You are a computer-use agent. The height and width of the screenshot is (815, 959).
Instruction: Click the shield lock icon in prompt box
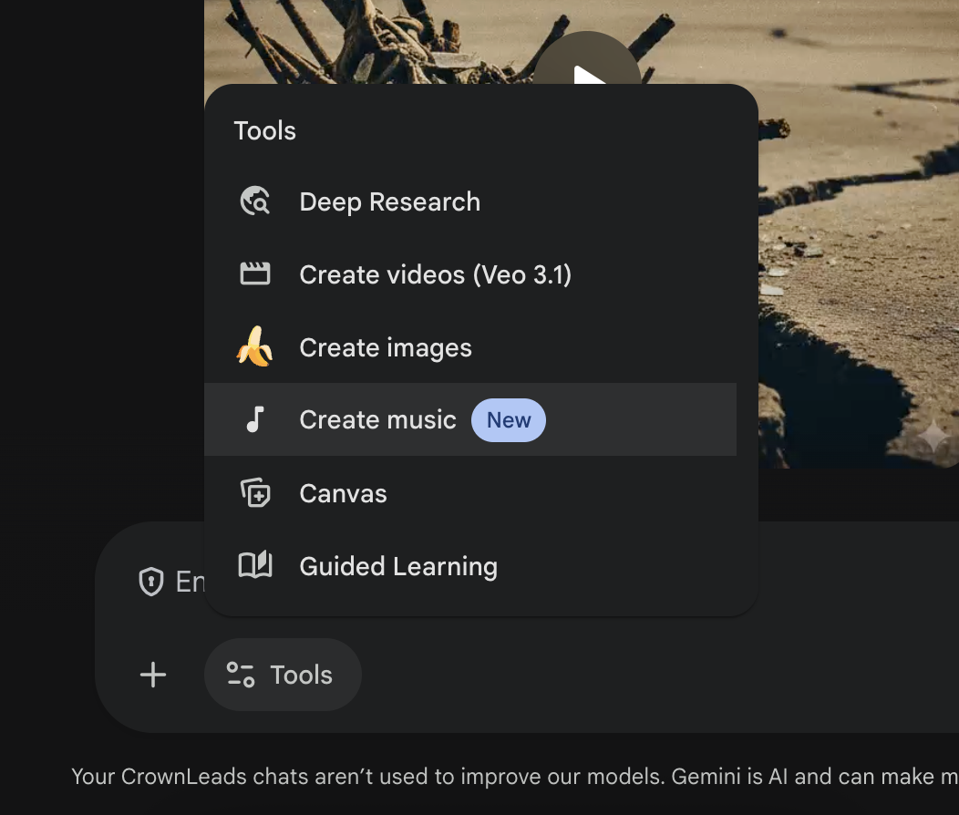click(150, 582)
